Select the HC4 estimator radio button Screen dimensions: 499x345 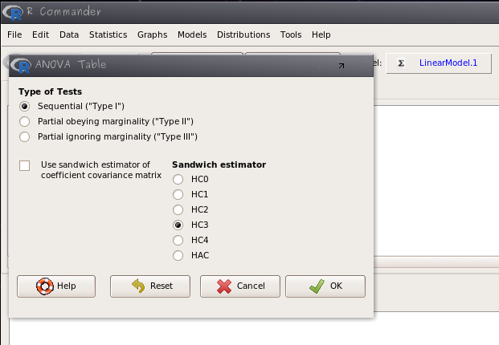178,241
